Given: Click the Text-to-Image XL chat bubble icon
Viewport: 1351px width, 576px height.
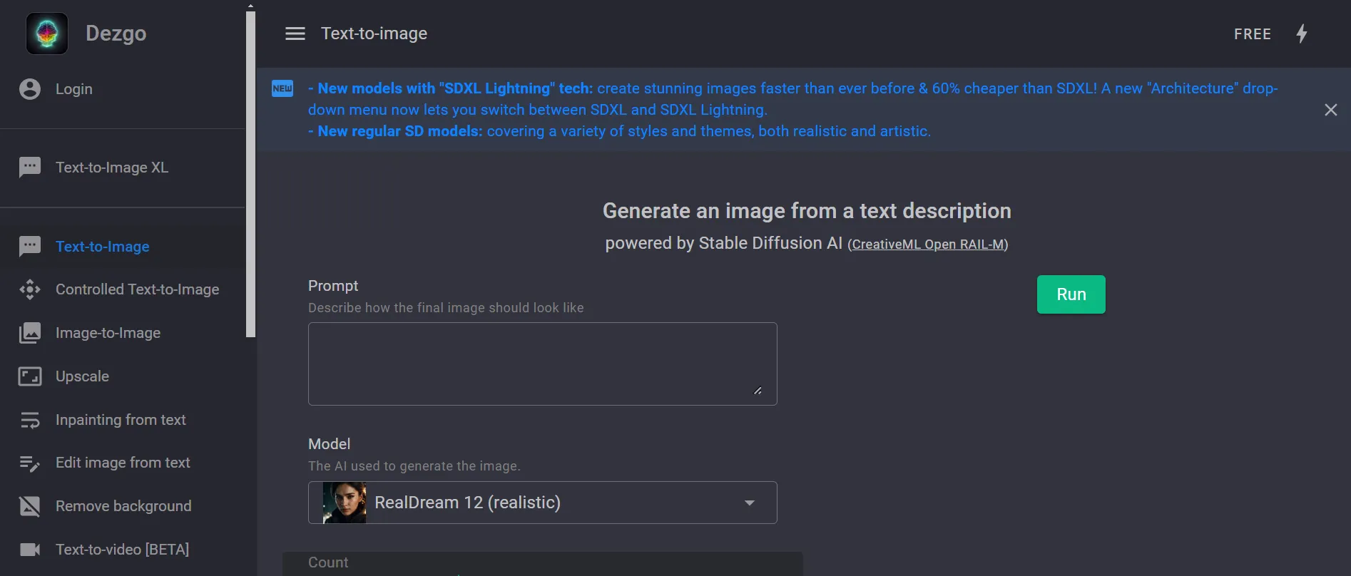Looking at the screenshot, I should 30,168.
